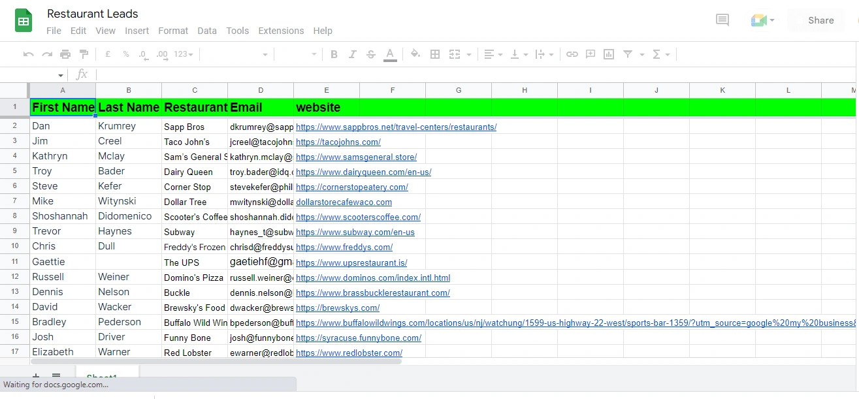
Task: Open the tacojohns.com link
Action: (338, 142)
